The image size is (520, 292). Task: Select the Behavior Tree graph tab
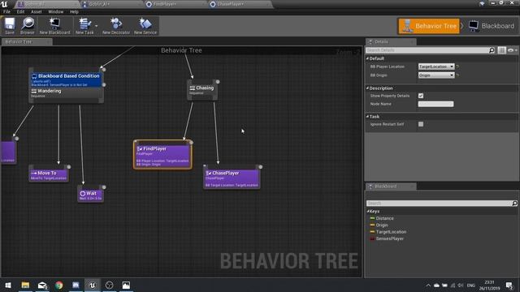coord(26,41)
